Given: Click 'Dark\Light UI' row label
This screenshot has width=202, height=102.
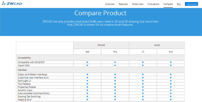Looking at the screenshot, I should point(24,81).
